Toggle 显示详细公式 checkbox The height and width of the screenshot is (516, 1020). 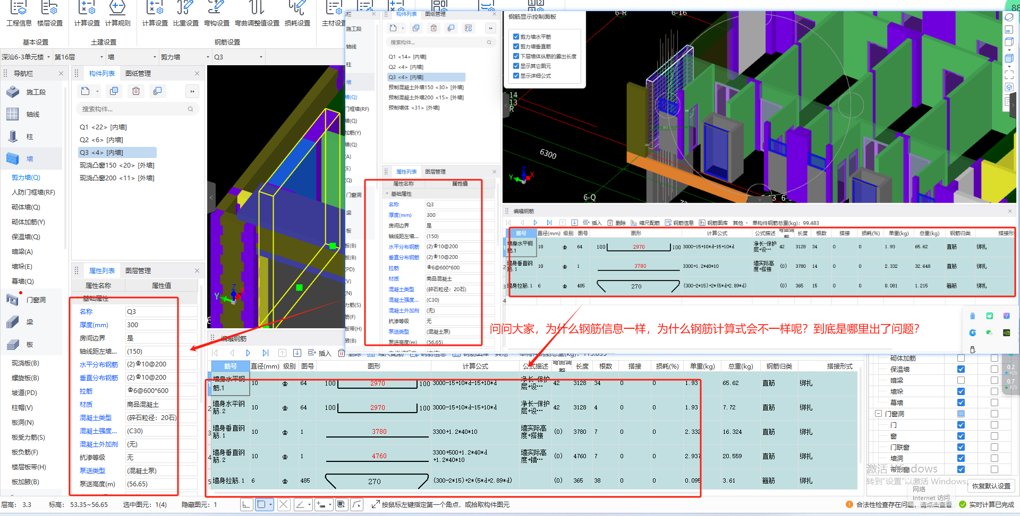click(516, 76)
